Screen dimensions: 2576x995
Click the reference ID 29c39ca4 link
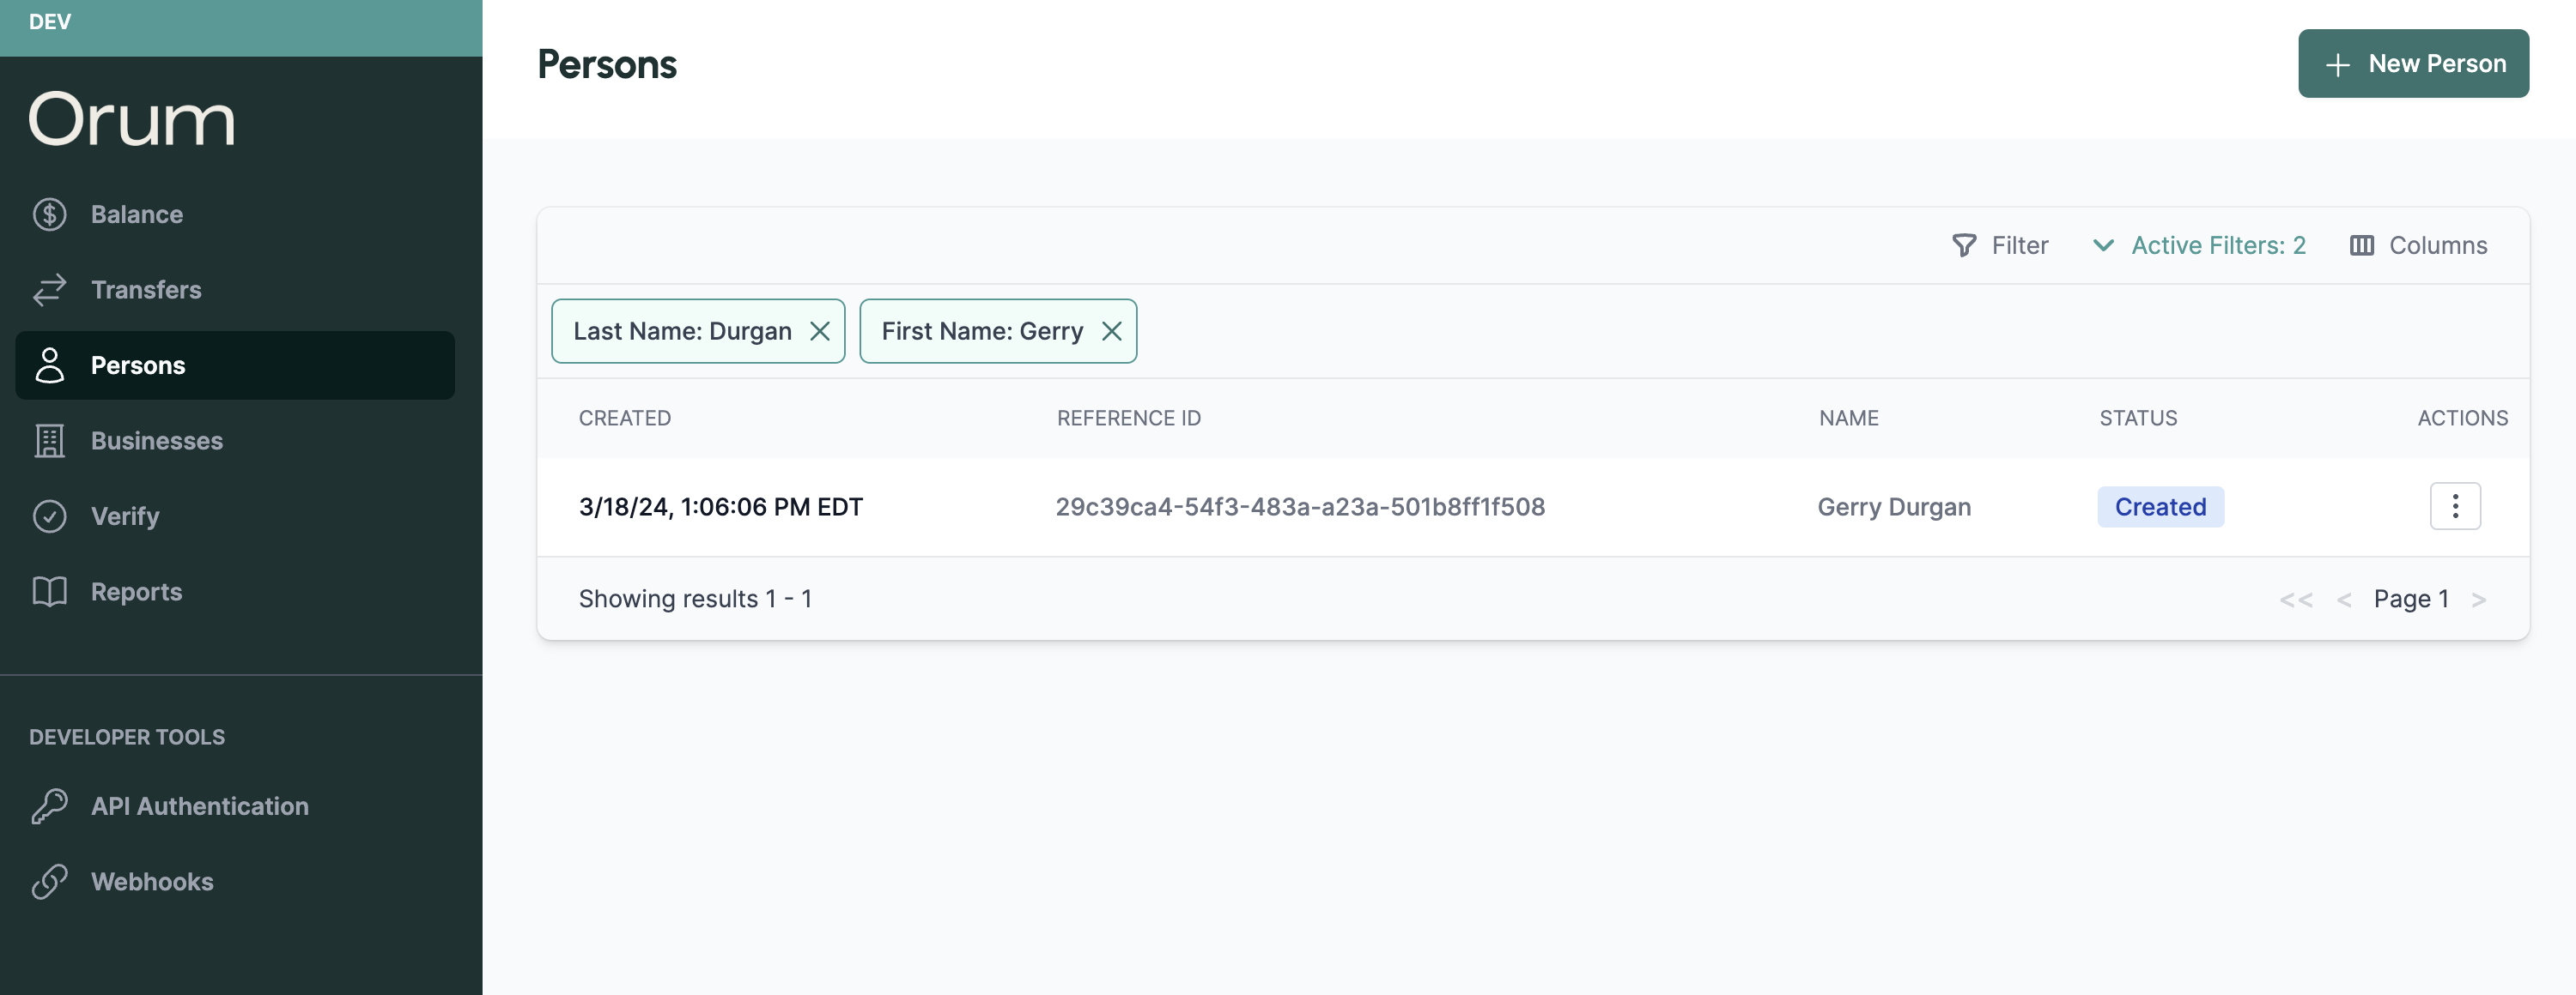point(1299,508)
